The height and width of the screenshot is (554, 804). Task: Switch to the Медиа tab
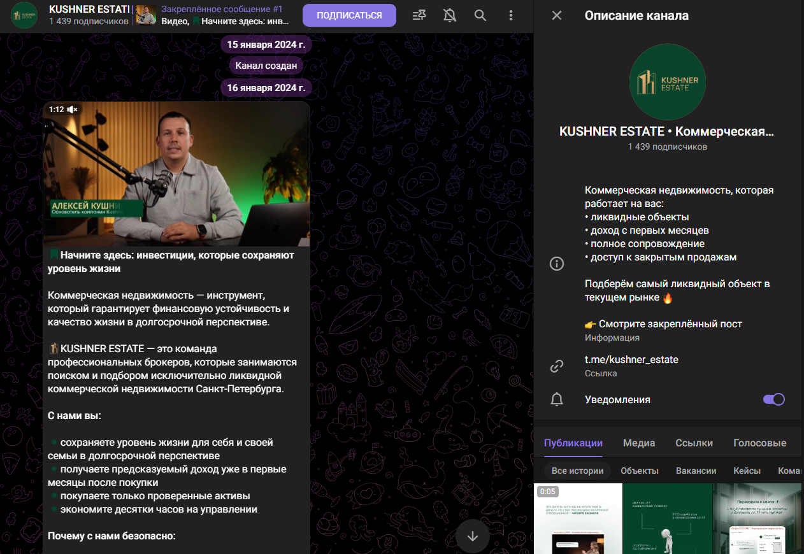(639, 443)
